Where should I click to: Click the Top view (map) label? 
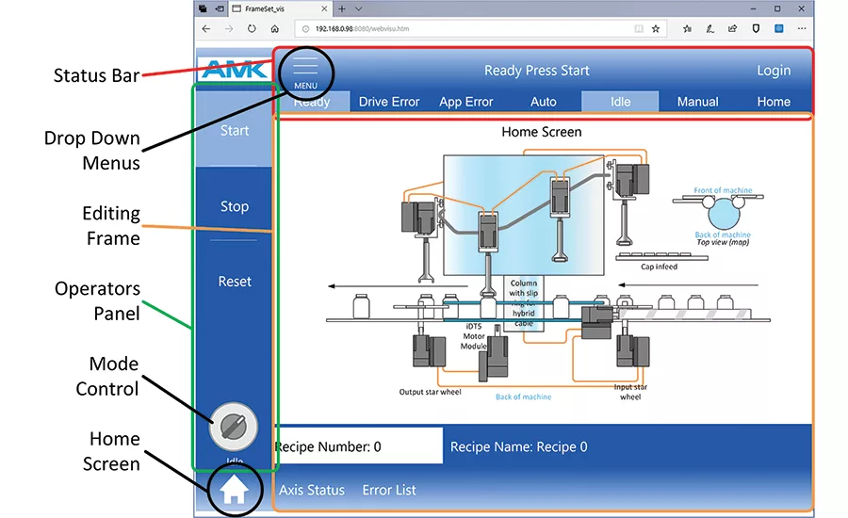tap(723, 242)
